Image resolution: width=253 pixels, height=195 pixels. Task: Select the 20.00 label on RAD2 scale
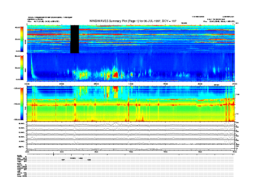(18, 39)
